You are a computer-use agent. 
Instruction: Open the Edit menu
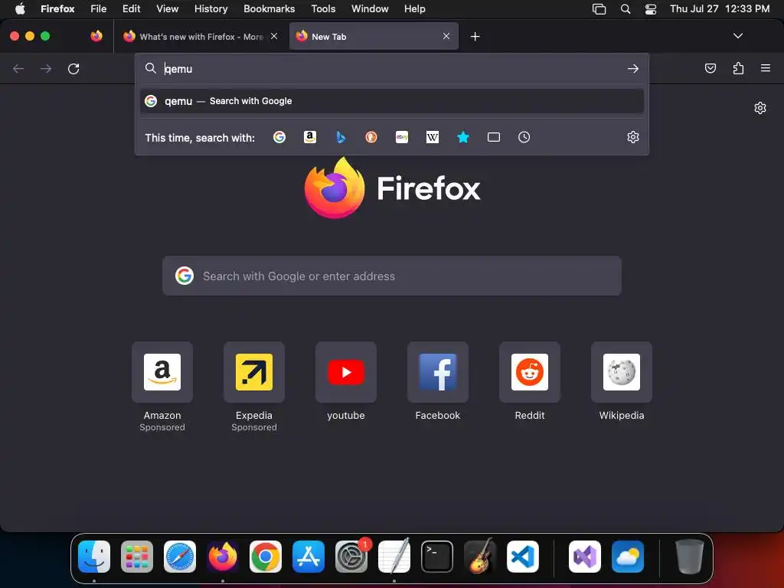coord(131,8)
